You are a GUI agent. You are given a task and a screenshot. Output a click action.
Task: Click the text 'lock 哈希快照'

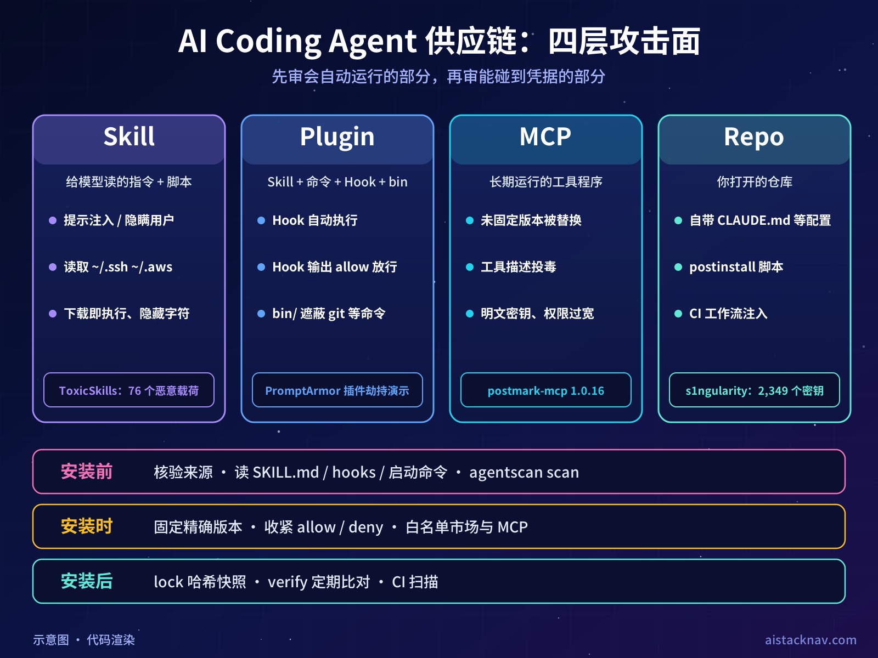(x=200, y=582)
